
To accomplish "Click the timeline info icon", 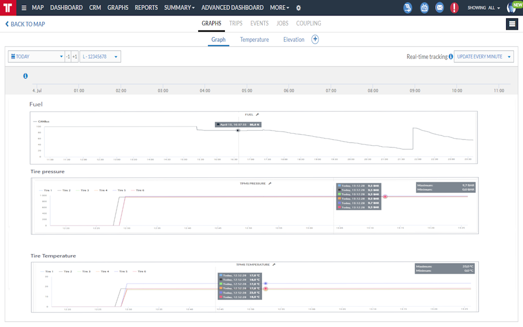I will (x=25, y=76).
